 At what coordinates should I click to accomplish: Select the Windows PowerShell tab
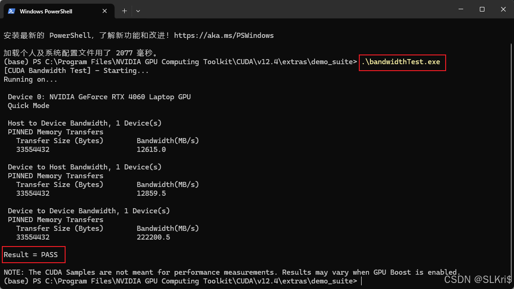click(x=59, y=11)
